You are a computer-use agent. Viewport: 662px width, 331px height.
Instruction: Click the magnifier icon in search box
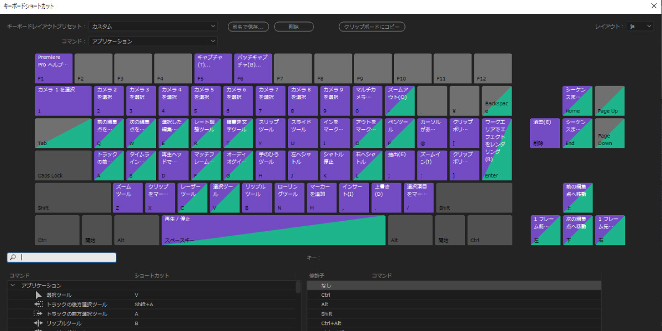coord(13,258)
